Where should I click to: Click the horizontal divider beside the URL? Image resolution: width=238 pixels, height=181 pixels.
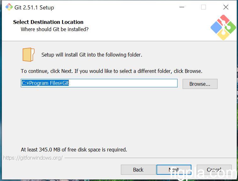pos(148,158)
